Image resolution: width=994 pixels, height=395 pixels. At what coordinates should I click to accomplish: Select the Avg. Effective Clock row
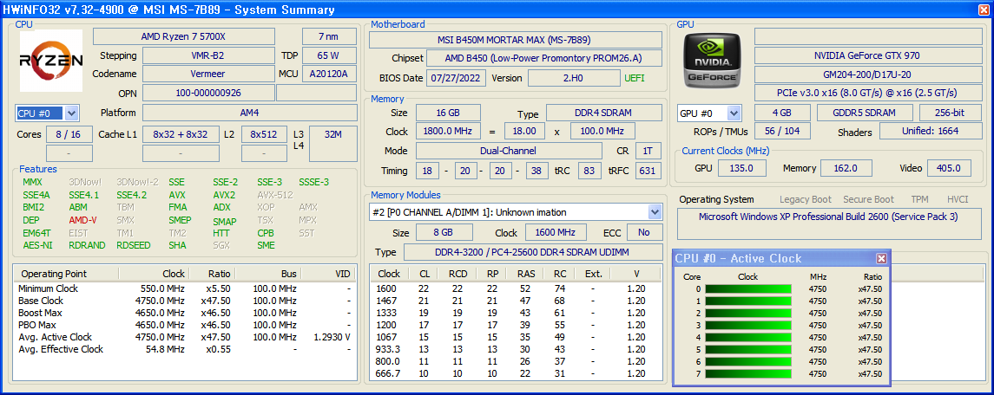click(184, 349)
